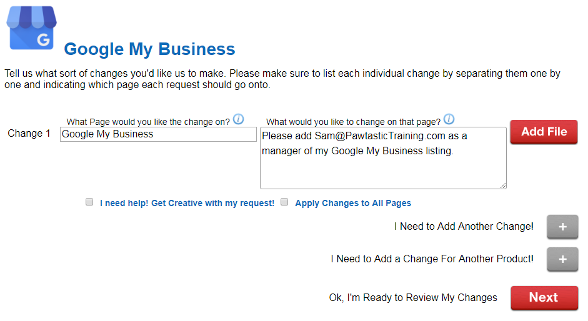Open info icon beside 'What would you like to change' label
Viewport: 588px width, 321px height.
tap(449, 119)
